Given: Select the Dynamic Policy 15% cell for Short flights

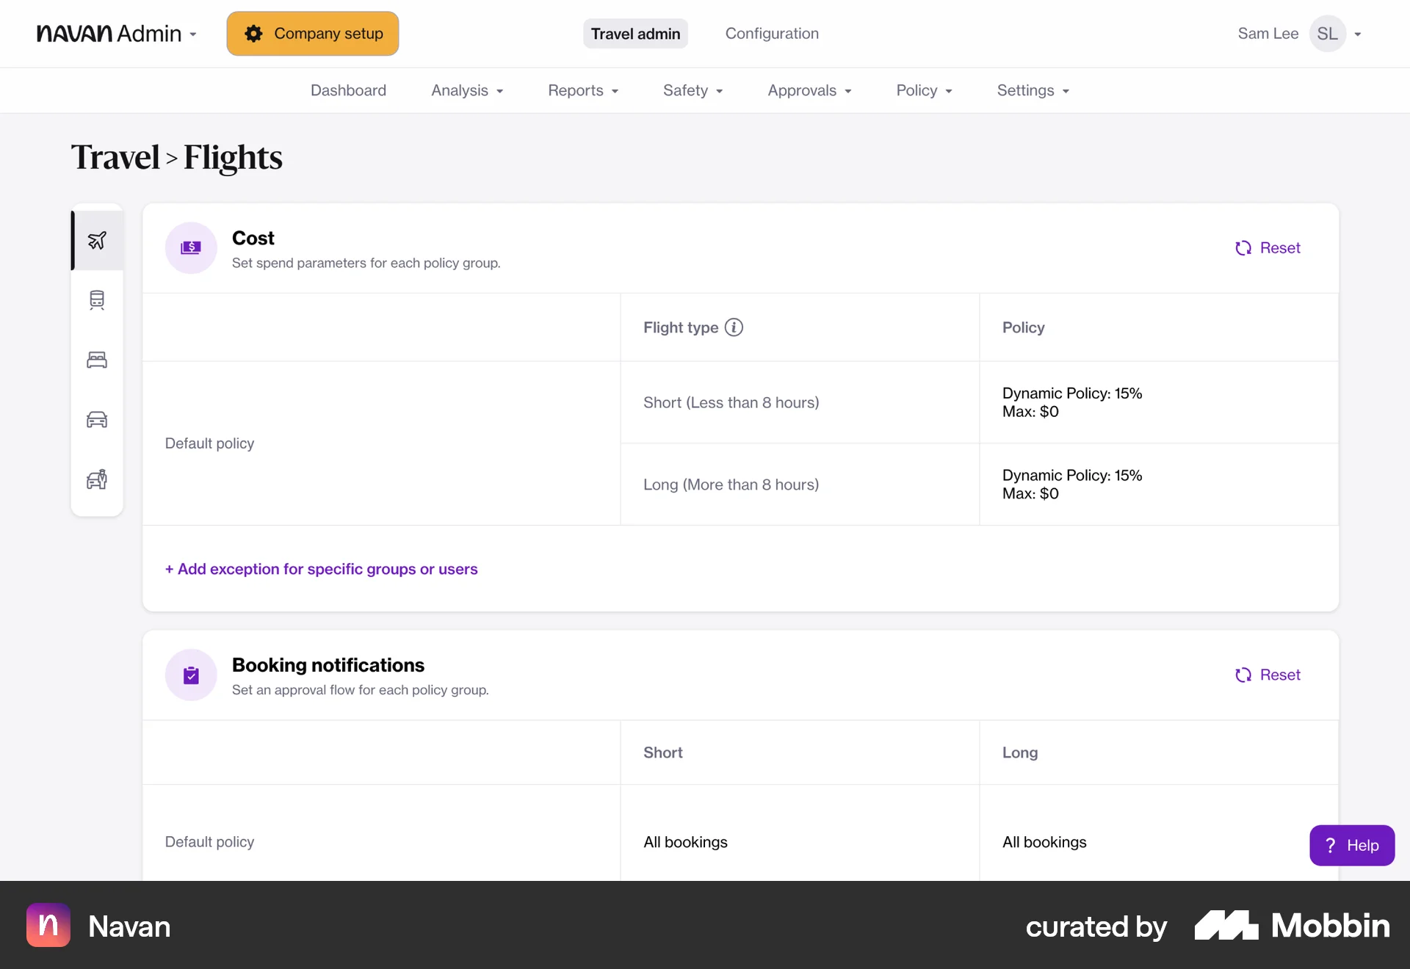Looking at the screenshot, I should [x=1072, y=402].
